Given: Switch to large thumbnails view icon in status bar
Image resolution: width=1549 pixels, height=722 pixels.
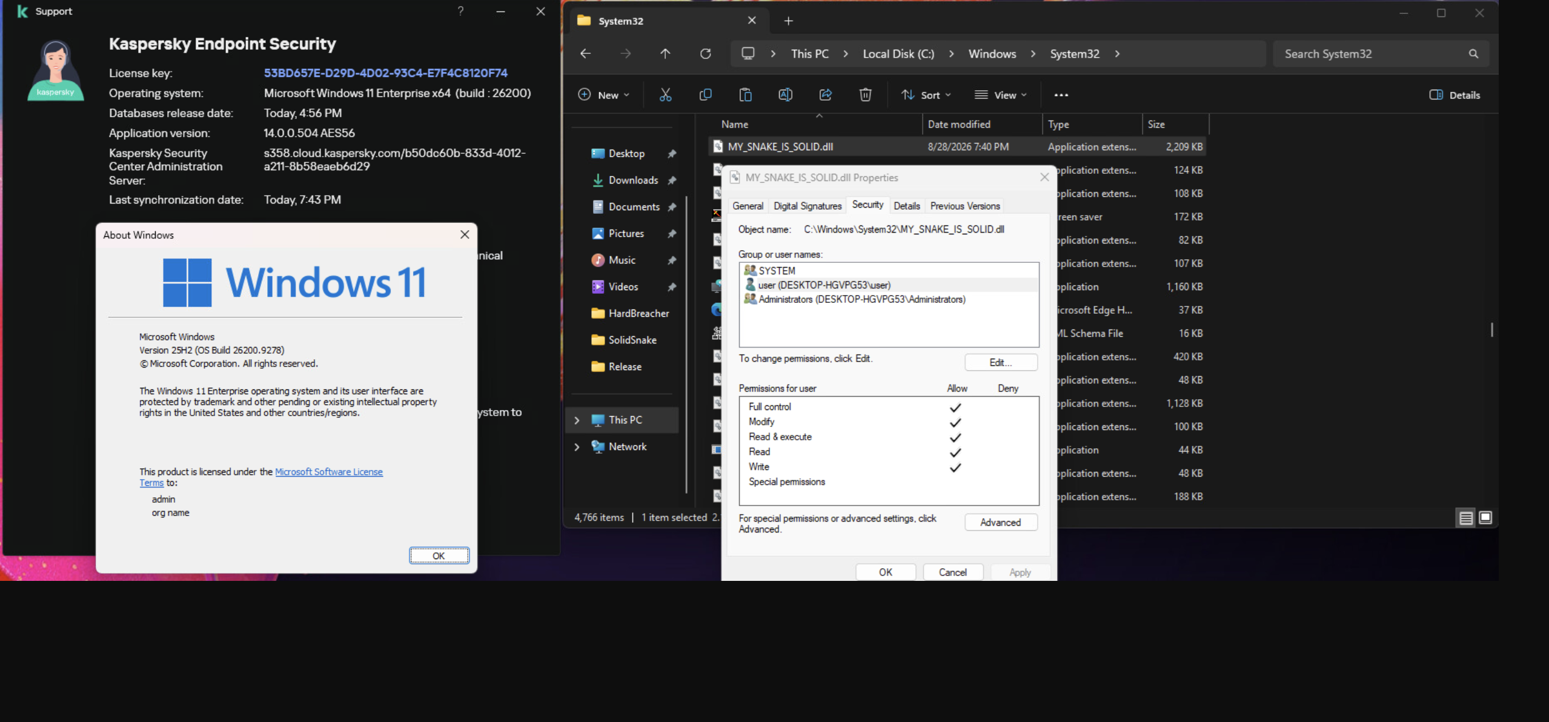Looking at the screenshot, I should (1485, 518).
